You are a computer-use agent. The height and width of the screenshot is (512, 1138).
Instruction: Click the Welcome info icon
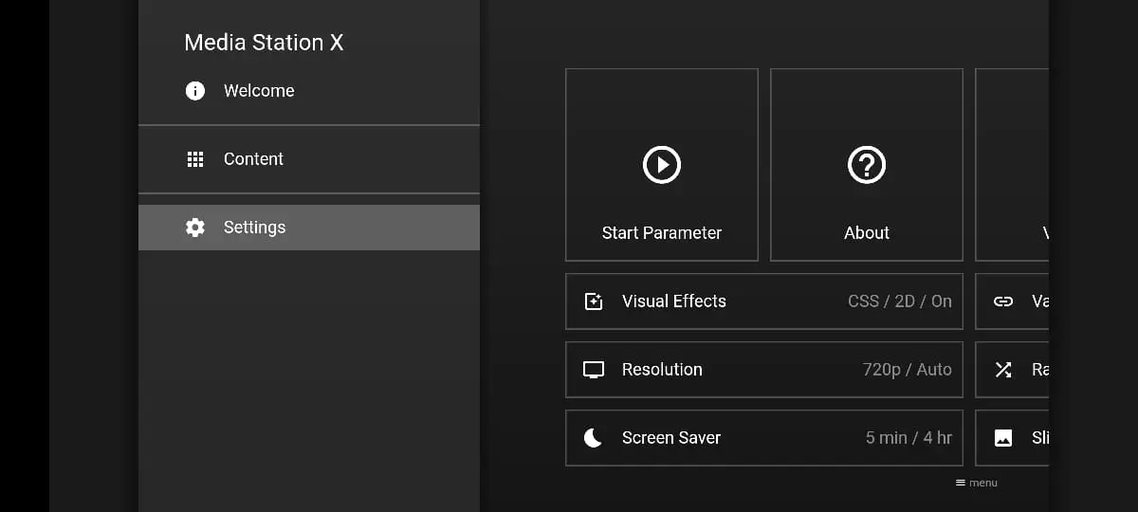tap(195, 91)
